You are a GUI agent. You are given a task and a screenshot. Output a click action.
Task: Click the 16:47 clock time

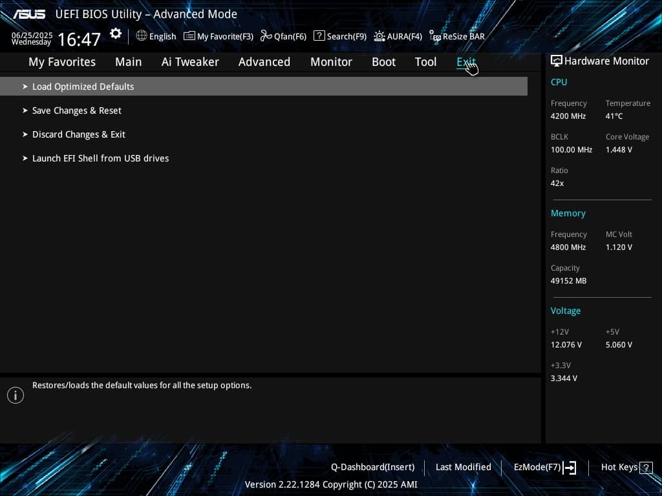pyautogui.click(x=79, y=39)
